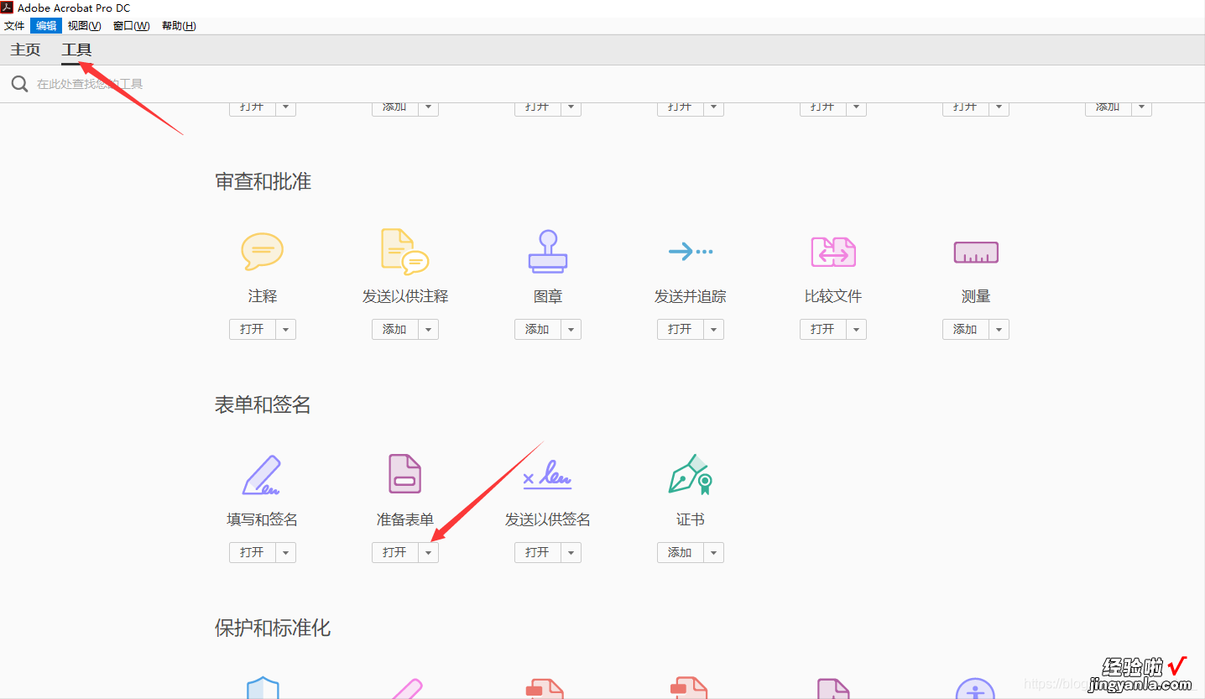Click the 发送并追踪 tool label
The width and height of the screenshot is (1205, 699).
(x=691, y=296)
